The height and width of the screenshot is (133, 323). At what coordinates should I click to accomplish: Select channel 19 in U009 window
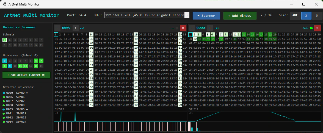pos(136,35)
